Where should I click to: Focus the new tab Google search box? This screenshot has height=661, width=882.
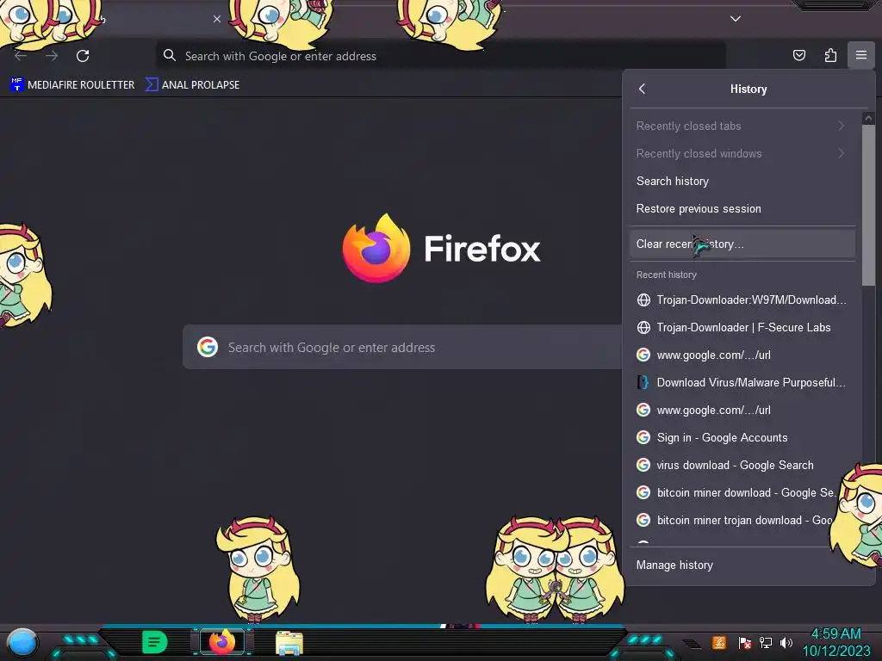[x=402, y=348]
